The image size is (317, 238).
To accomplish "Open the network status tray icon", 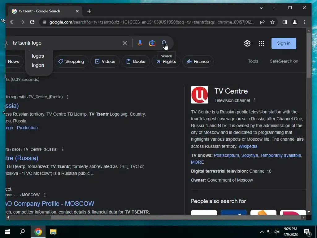I will [270, 232].
